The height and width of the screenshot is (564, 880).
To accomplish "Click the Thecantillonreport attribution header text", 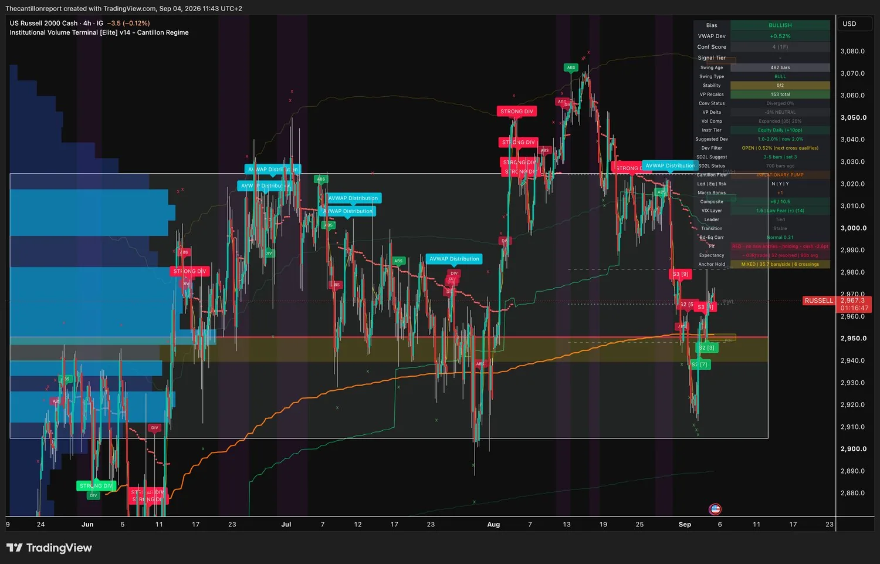I will pos(124,8).
